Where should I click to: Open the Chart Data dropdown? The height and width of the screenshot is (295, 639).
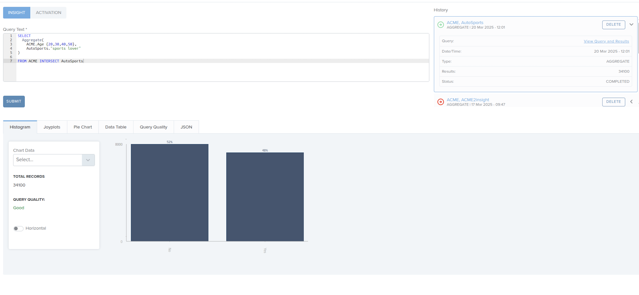pyautogui.click(x=54, y=160)
